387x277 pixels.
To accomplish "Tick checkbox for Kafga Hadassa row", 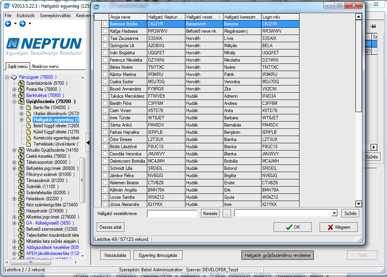I will pos(105,31).
